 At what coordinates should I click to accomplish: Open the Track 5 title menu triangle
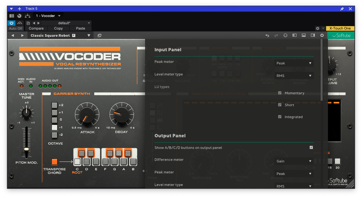tap(11, 9)
